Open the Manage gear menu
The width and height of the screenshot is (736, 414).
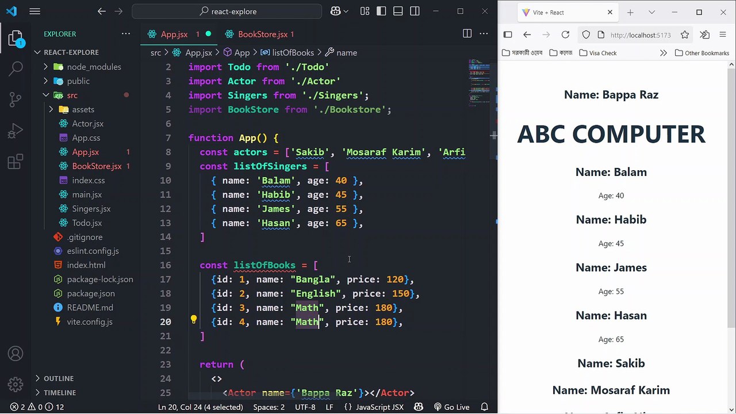point(16,384)
